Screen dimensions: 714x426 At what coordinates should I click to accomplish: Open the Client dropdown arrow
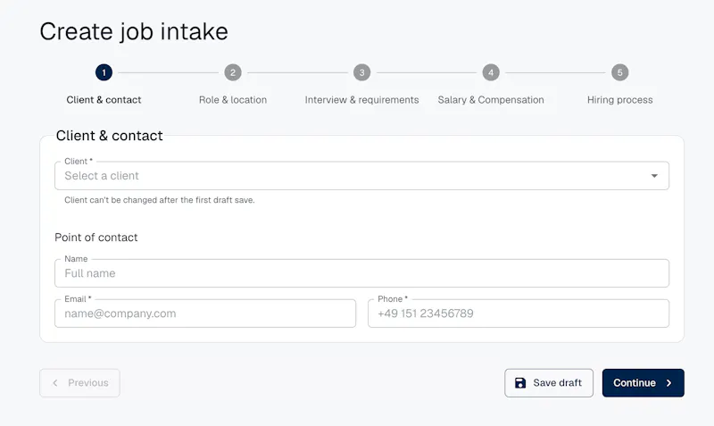pos(654,176)
